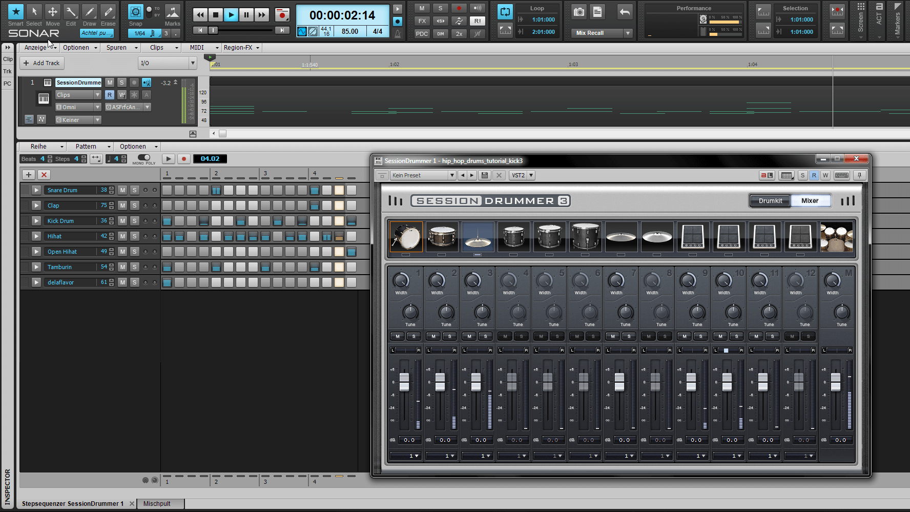Select the snare drum thumbnail in the Drumkit row
Screen dimensions: 910x512
point(442,236)
